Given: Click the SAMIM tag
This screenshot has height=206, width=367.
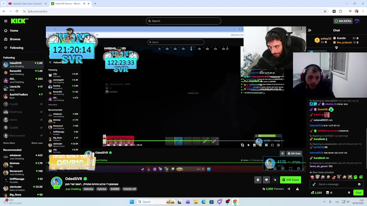Looking at the screenshot, I should click(x=115, y=189).
